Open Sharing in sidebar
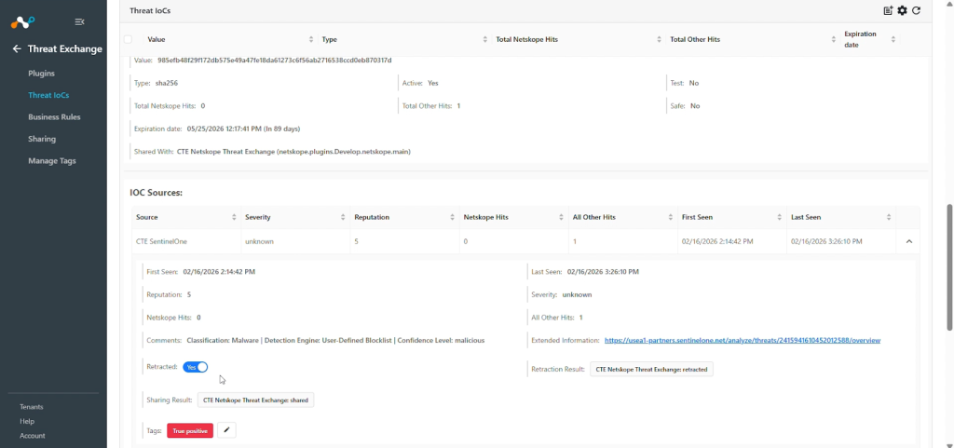This screenshot has width=954, height=448. click(x=42, y=139)
